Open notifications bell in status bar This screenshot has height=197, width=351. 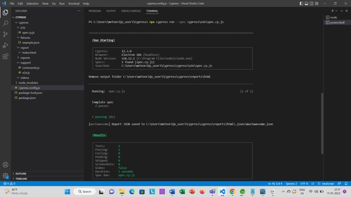pos(346,183)
